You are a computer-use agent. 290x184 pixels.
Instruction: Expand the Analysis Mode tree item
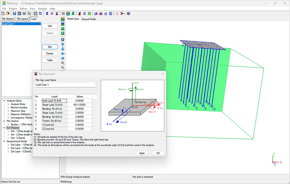[x=8, y=104]
